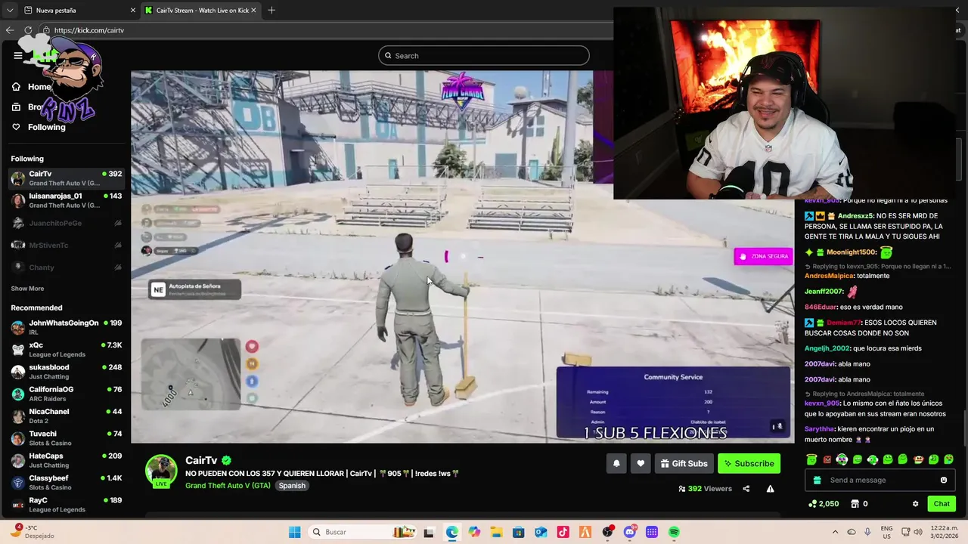Close the CairTv Stream tab

[x=253, y=11]
